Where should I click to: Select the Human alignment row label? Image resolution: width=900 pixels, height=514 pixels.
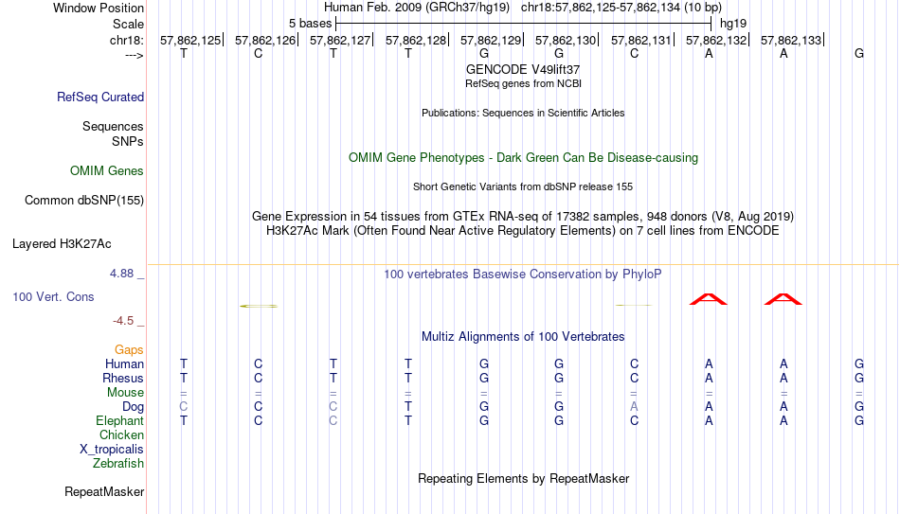[124, 363]
